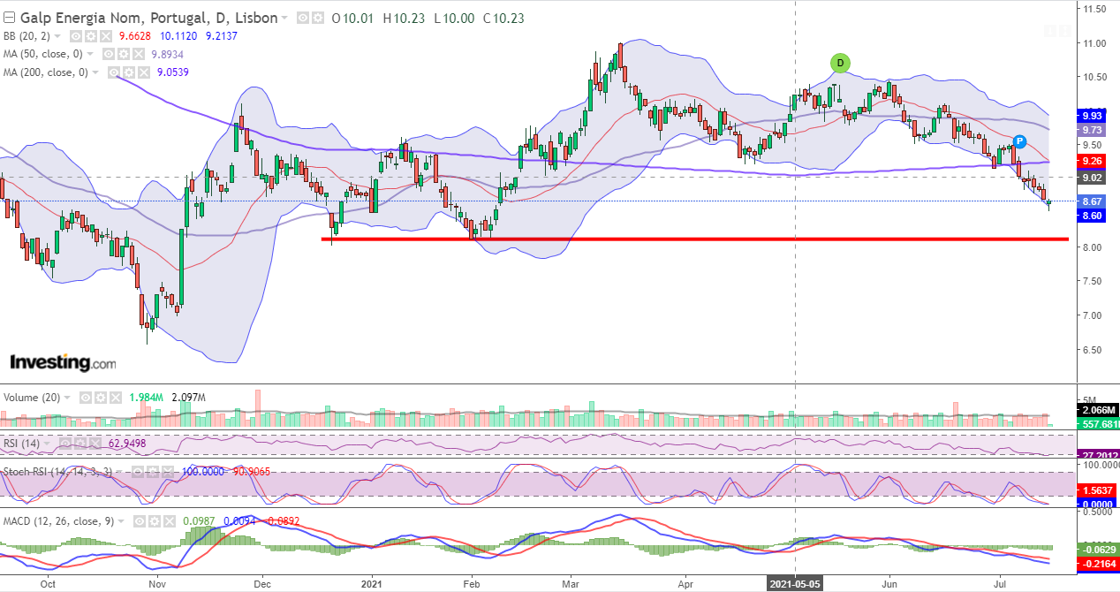Click the 1.5637 Stoch RSI axis label
1120x592 pixels.
click(1096, 490)
